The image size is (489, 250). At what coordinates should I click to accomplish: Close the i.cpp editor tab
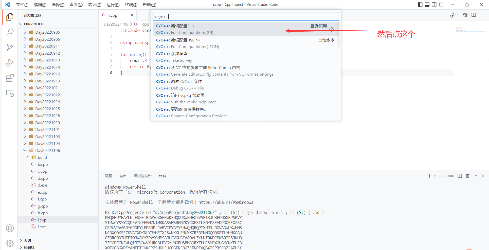click(132, 15)
